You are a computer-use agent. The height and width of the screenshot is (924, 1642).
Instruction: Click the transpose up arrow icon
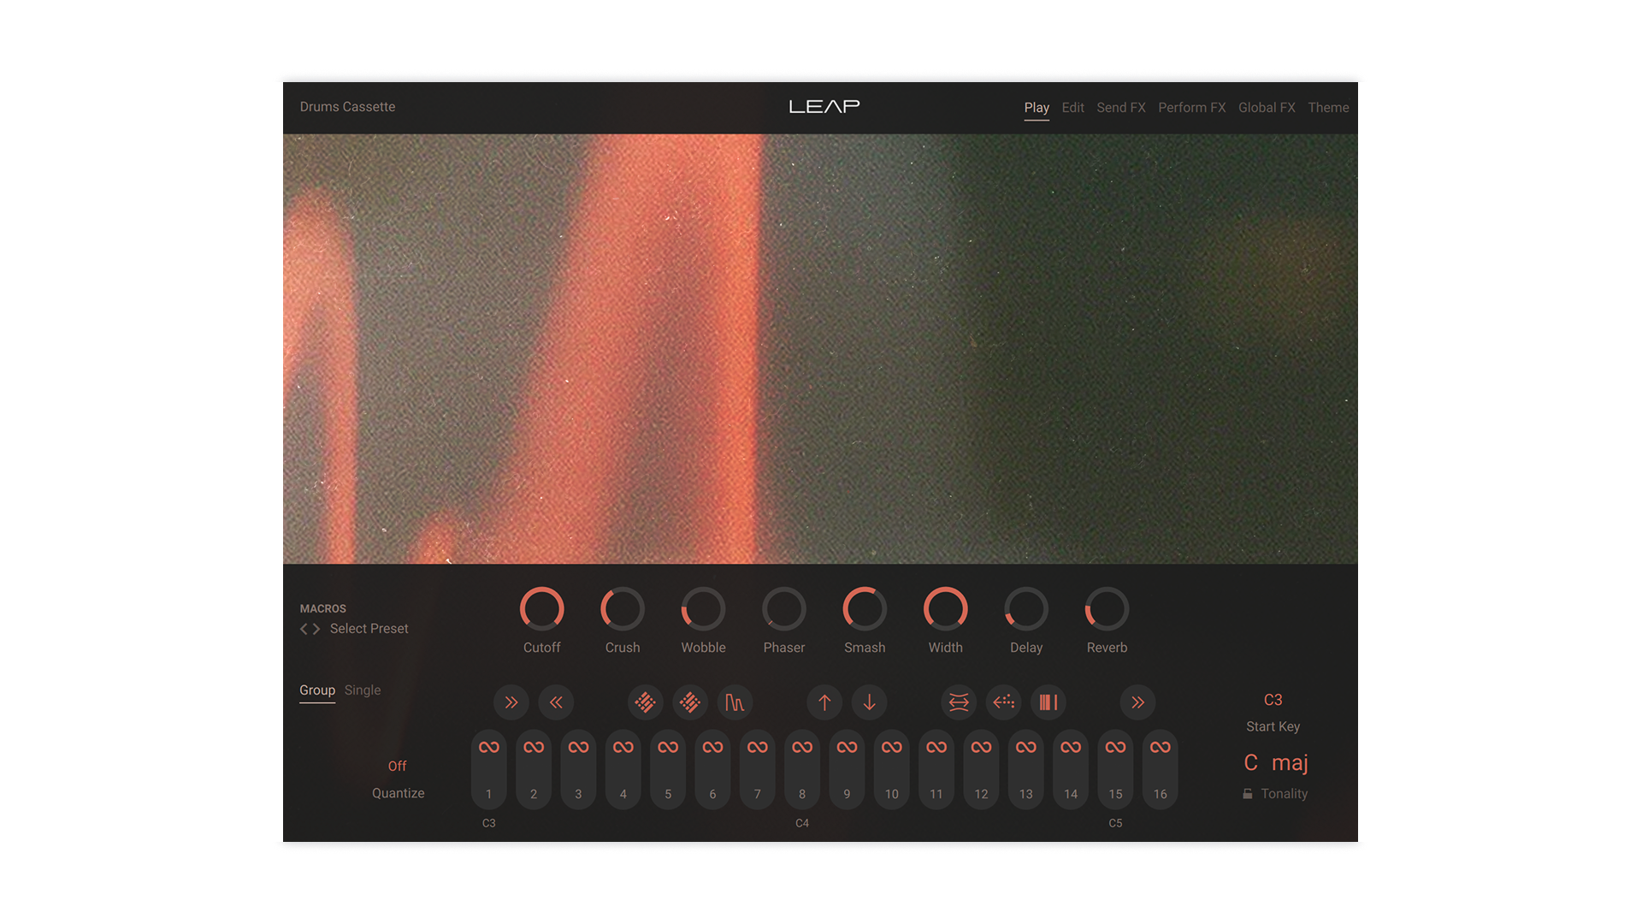[824, 702]
